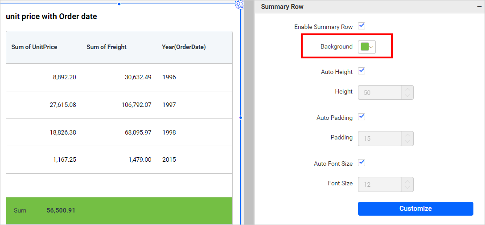Uncheck the Enable Summary Row checkbox
This screenshot has width=485, height=225.
coord(362,26)
